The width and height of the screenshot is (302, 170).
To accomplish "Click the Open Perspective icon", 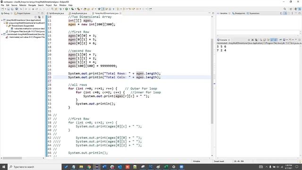I will click(291, 9).
